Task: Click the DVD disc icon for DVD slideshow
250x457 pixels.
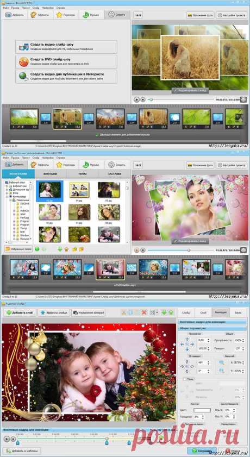Action: (x=24, y=61)
